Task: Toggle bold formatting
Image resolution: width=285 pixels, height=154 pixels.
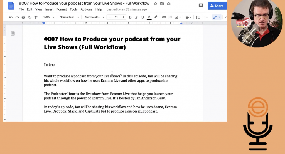Action: pyautogui.click(x=130, y=17)
